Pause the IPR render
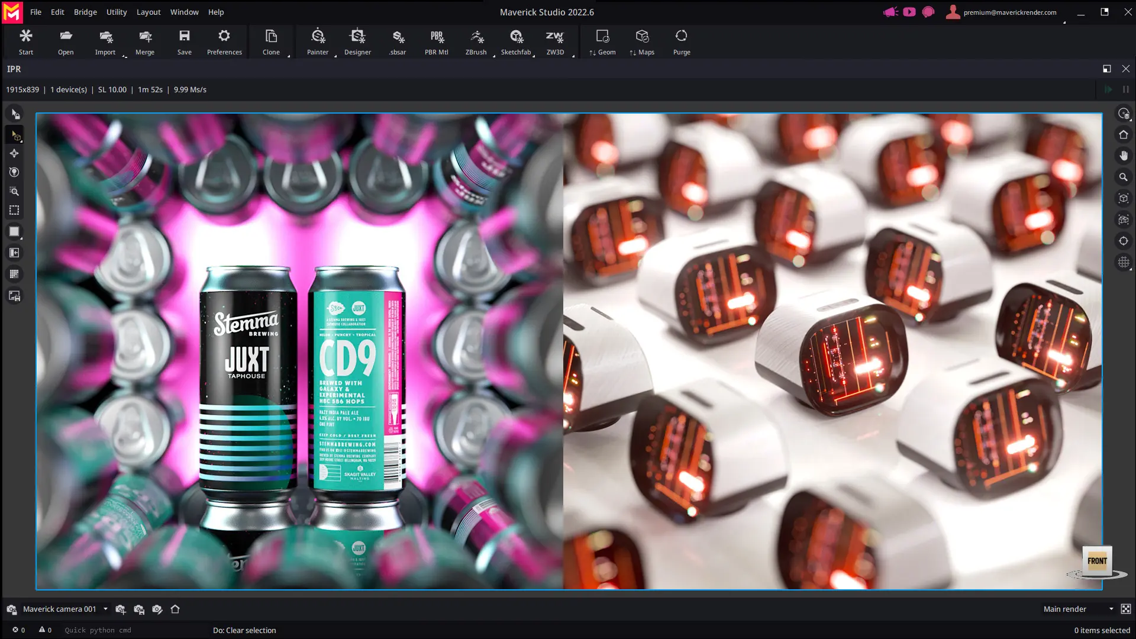This screenshot has height=639, width=1136. pyautogui.click(x=1126, y=89)
